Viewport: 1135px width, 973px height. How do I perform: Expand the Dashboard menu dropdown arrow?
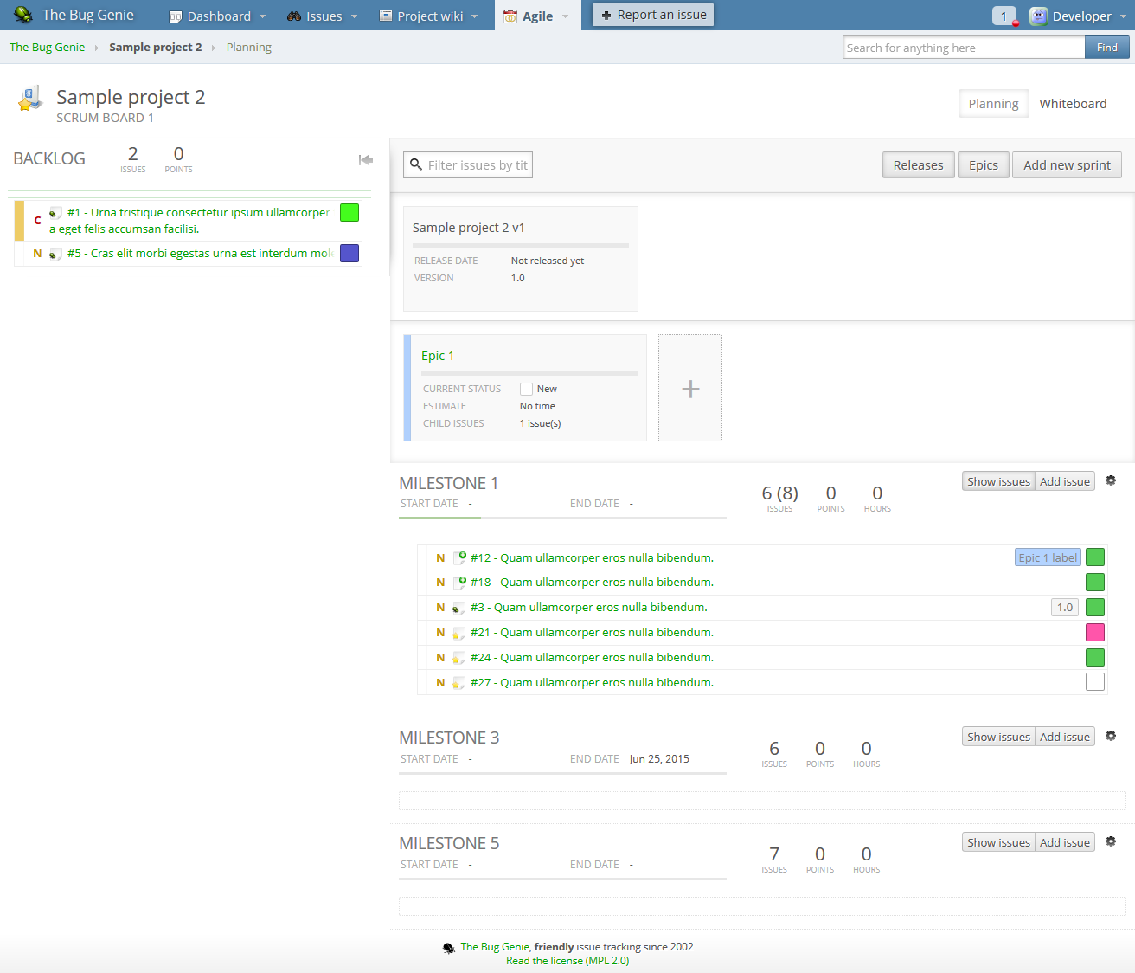[x=263, y=16]
